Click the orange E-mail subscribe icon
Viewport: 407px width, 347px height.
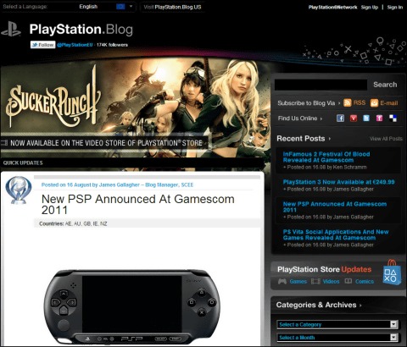pos(374,103)
